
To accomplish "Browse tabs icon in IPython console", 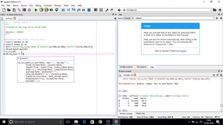I will pos(120,75).
